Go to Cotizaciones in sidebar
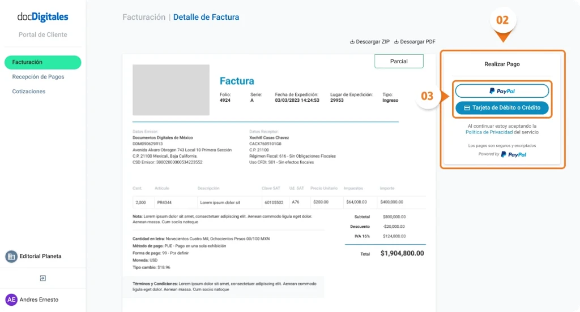Screen dimensions: 580x312 coord(29,91)
